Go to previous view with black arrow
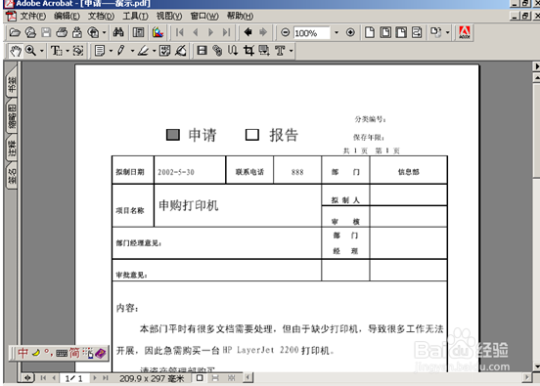This screenshot has width=540, height=386. tap(247, 32)
